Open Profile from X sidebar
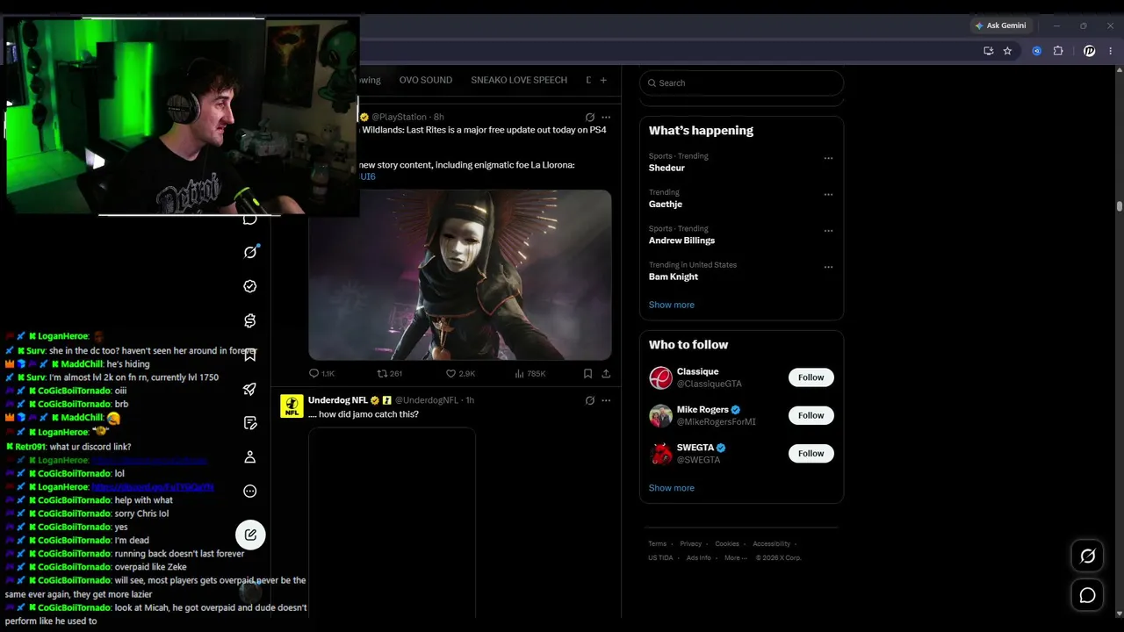Viewport: 1124px width, 632px height. [250, 457]
